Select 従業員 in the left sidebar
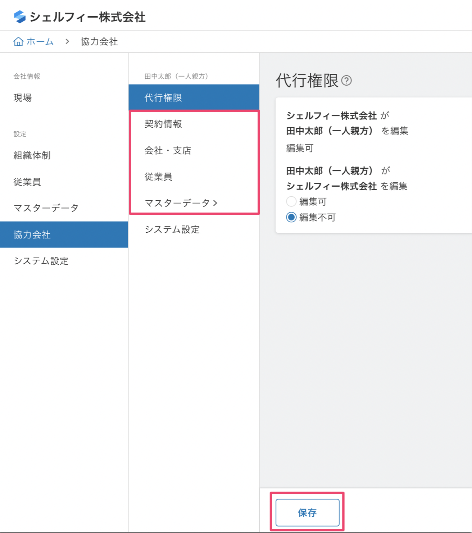This screenshot has height=533, width=472. click(27, 182)
